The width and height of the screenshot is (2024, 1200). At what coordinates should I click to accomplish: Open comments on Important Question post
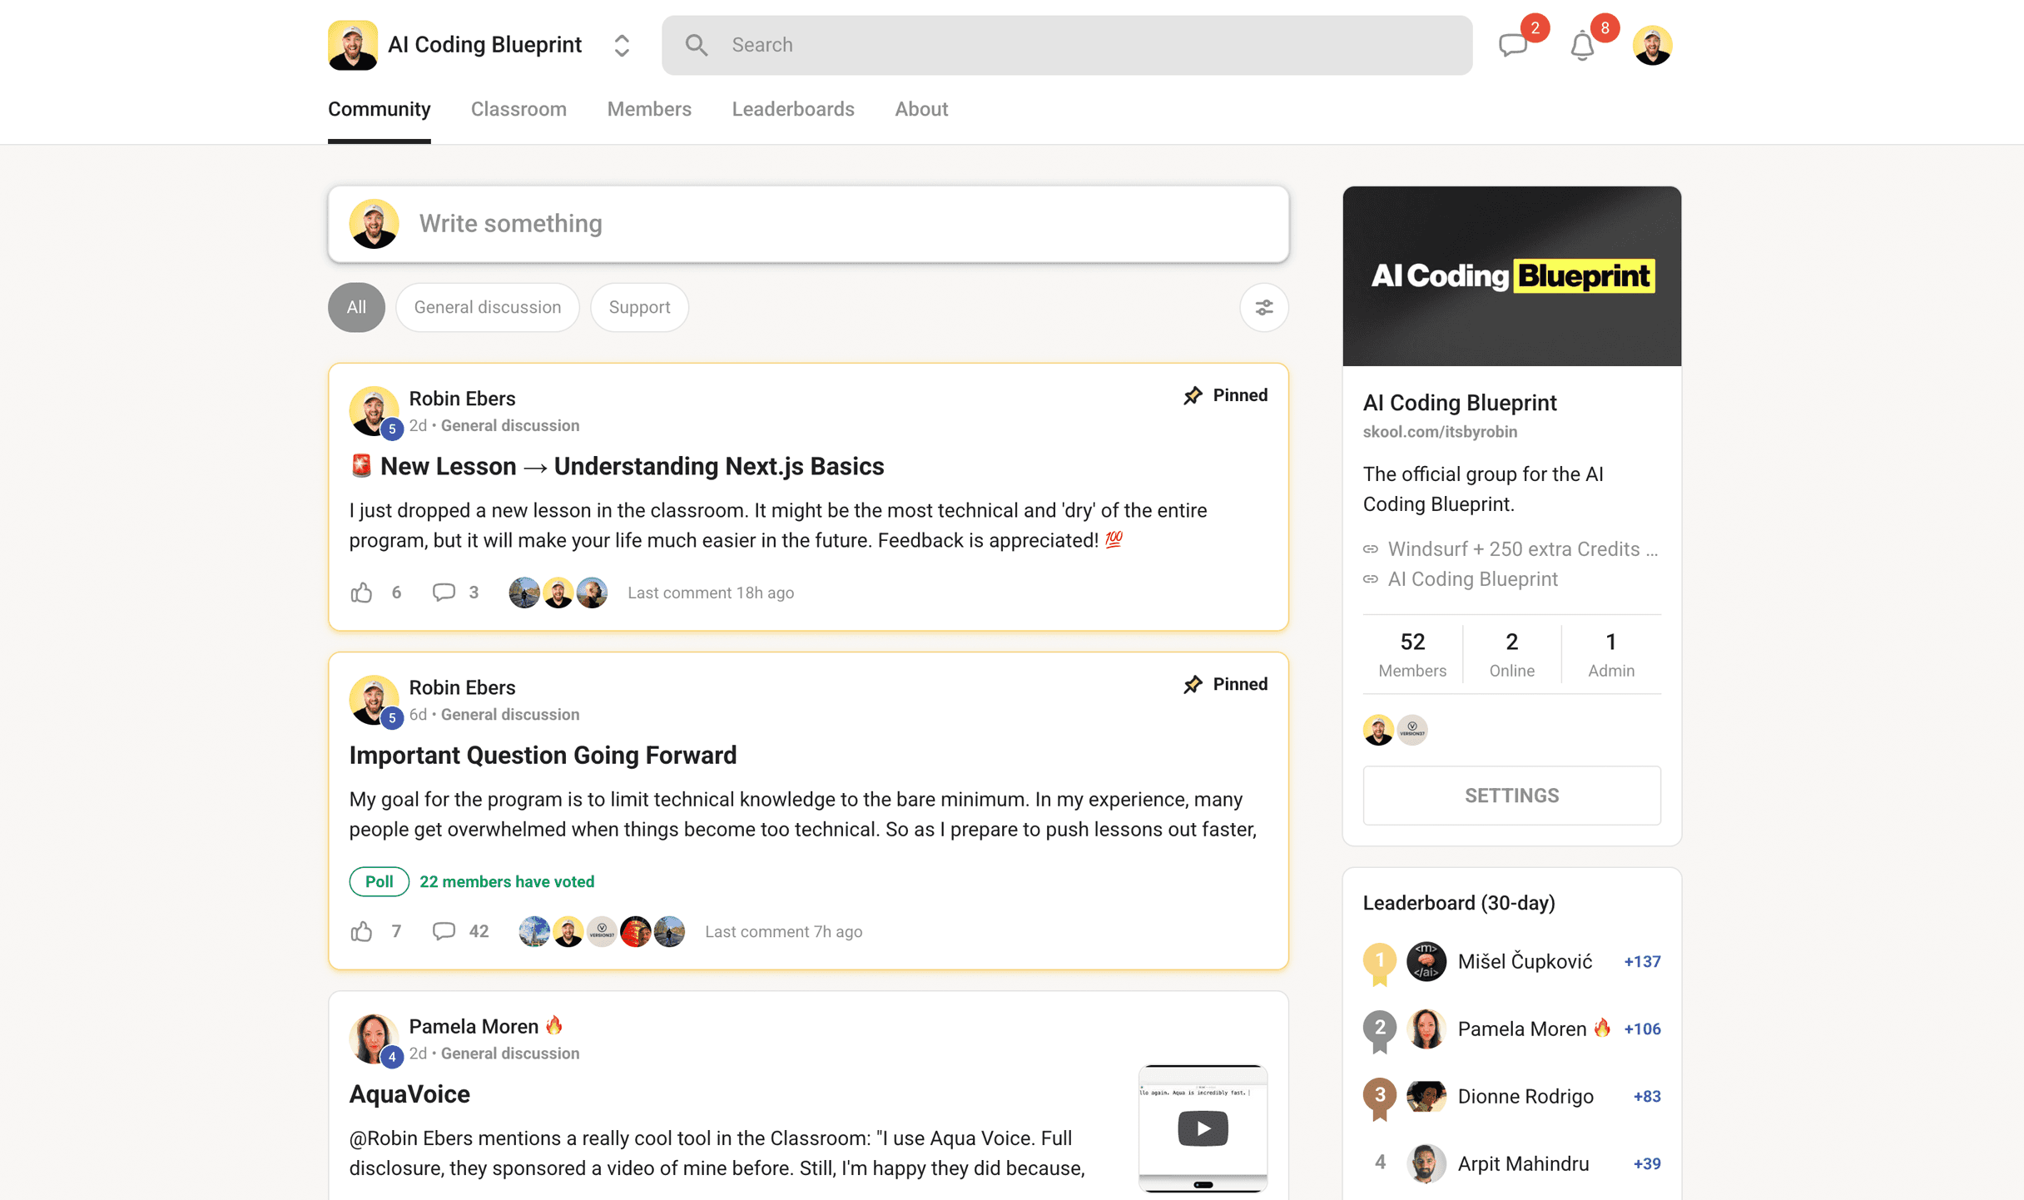(x=444, y=931)
